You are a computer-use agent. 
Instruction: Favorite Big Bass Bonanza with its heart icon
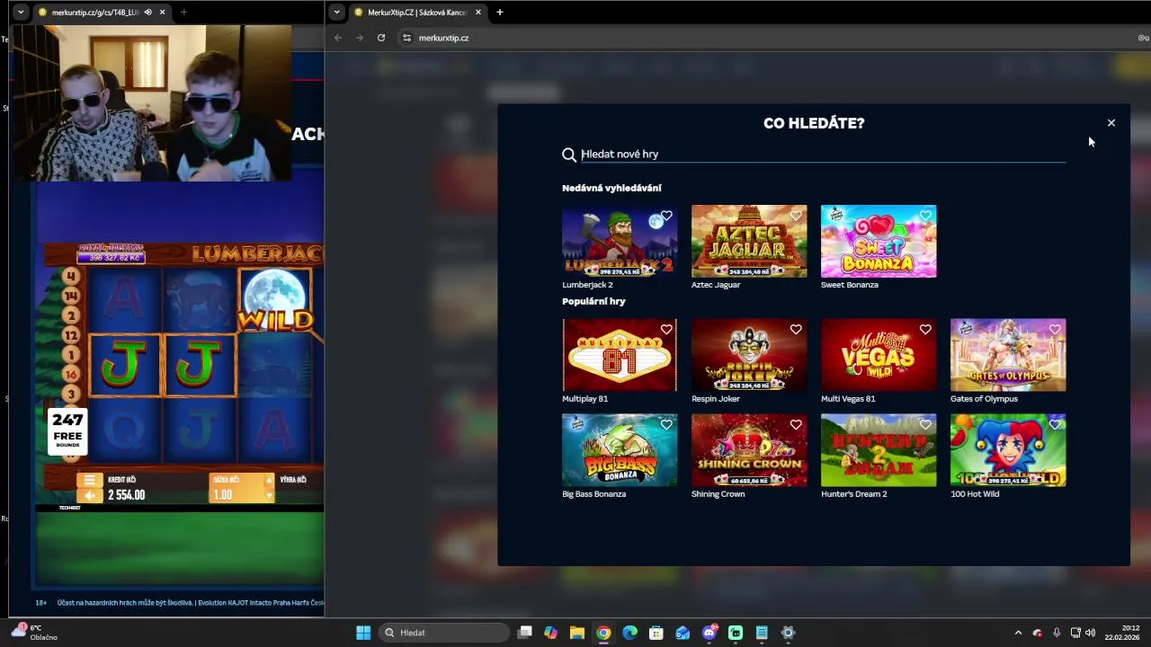point(666,425)
